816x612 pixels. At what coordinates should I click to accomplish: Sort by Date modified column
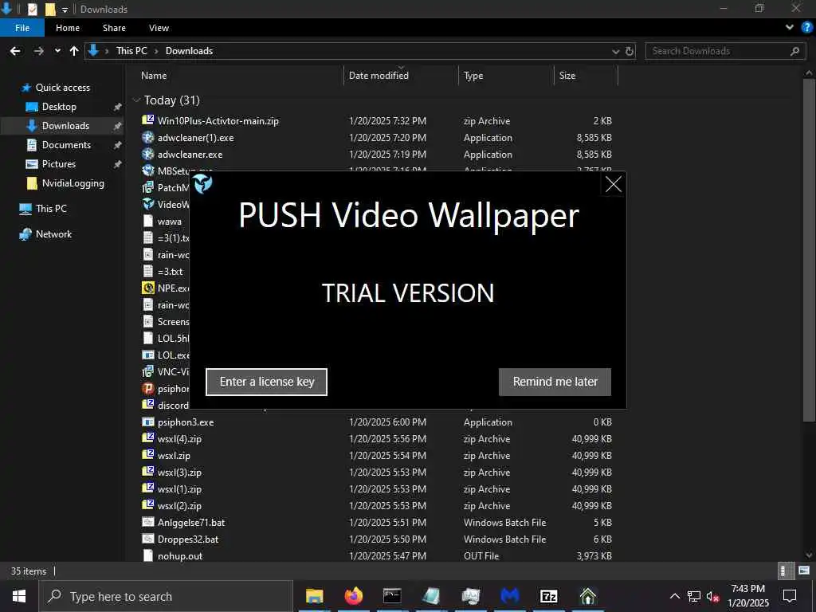[x=379, y=76]
